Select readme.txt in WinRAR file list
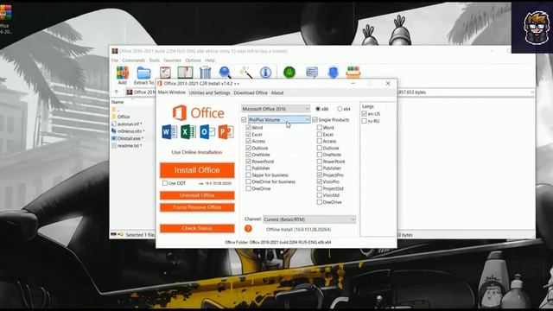 (x=130, y=145)
